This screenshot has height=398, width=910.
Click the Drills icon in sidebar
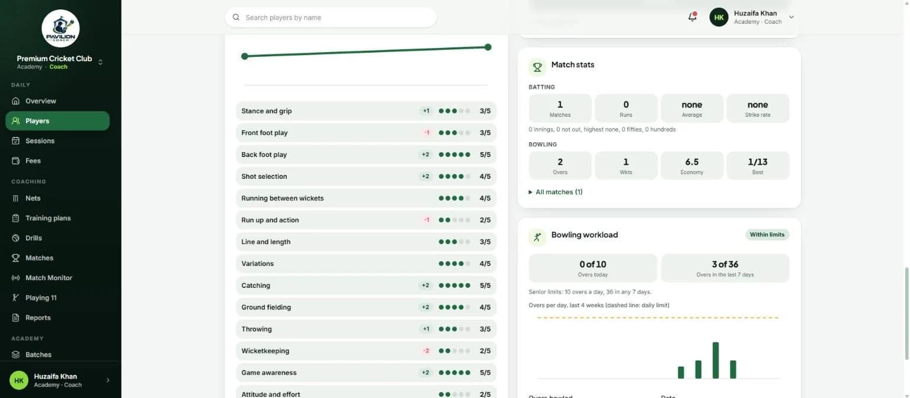(16, 237)
